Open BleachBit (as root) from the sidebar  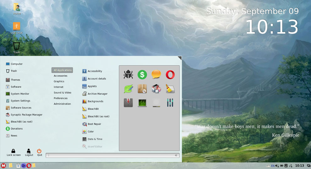(x=19, y=122)
